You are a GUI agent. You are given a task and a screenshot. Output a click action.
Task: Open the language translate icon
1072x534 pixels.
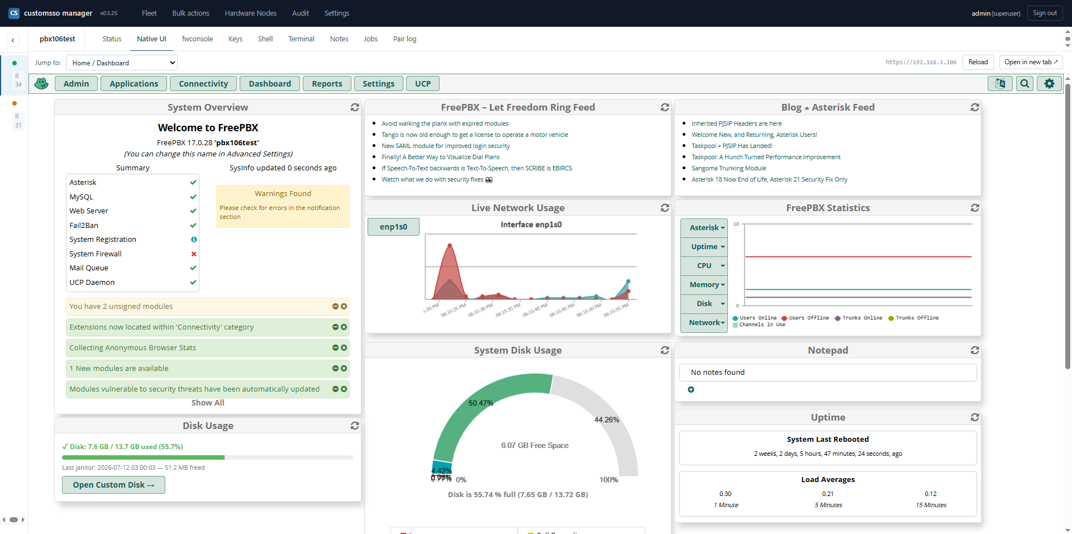1000,84
